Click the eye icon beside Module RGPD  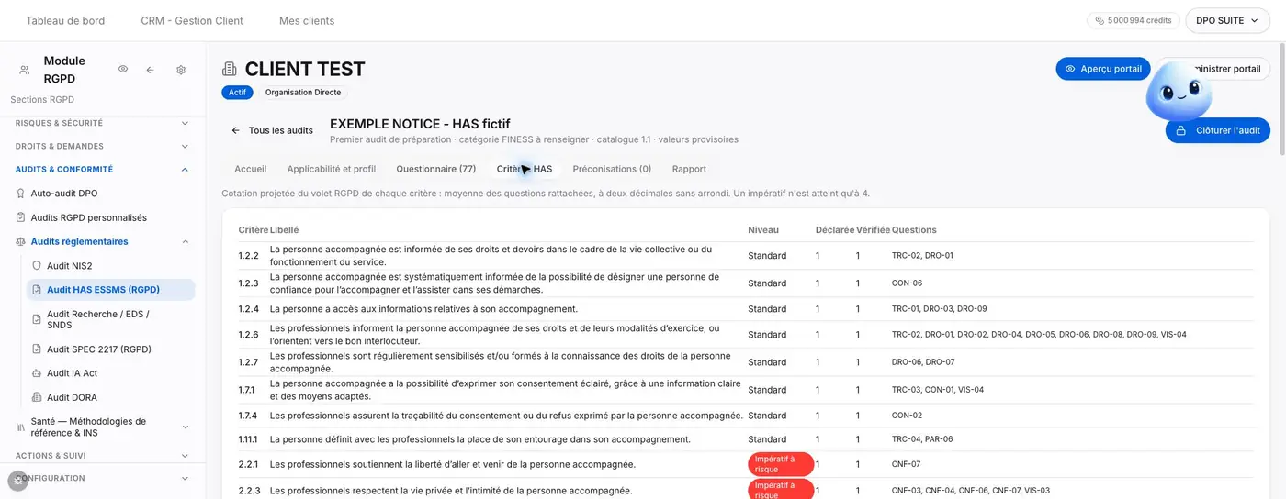coord(122,70)
